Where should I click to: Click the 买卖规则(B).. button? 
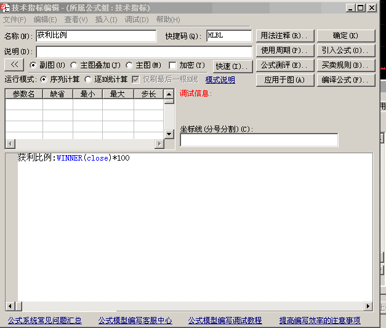346,65
